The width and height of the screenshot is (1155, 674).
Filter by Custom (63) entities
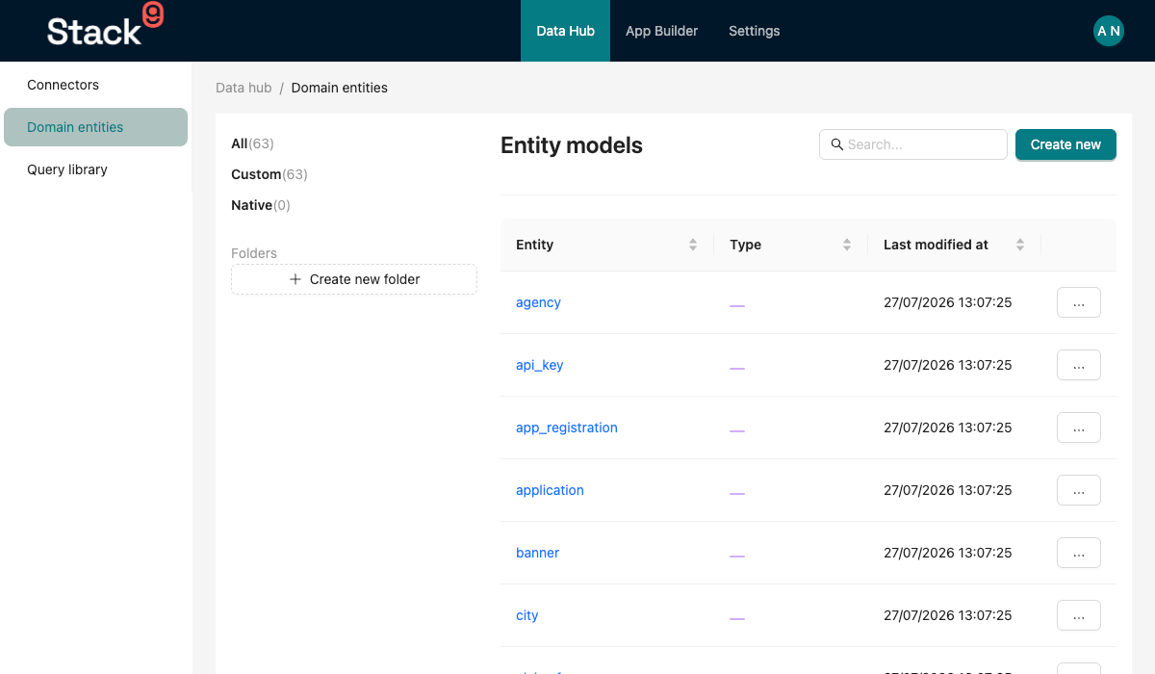point(269,174)
